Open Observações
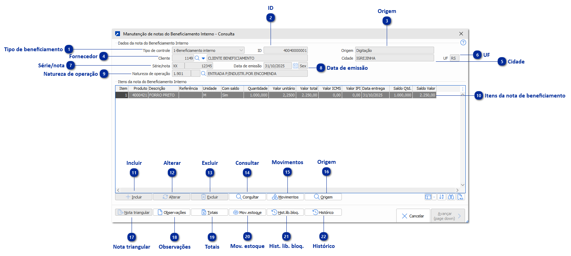The image size is (571, 256). [172, 213]
